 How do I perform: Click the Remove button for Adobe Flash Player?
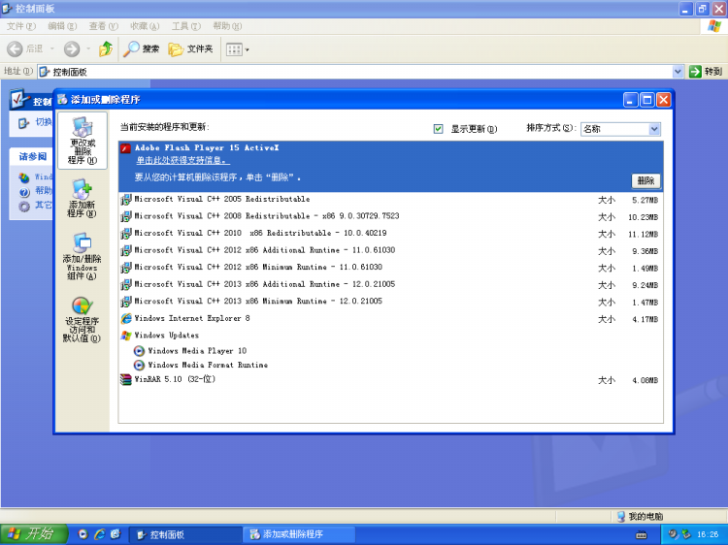pyautogui.click(x=645, y=181)
